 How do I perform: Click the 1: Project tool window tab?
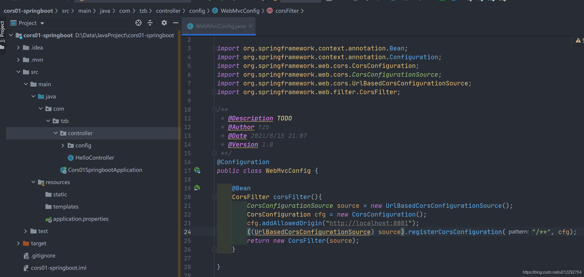point(2,32)
